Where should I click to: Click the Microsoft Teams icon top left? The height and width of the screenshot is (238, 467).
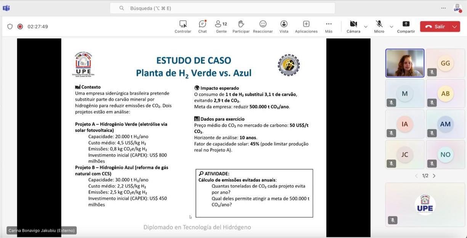[x=6, y=8]
